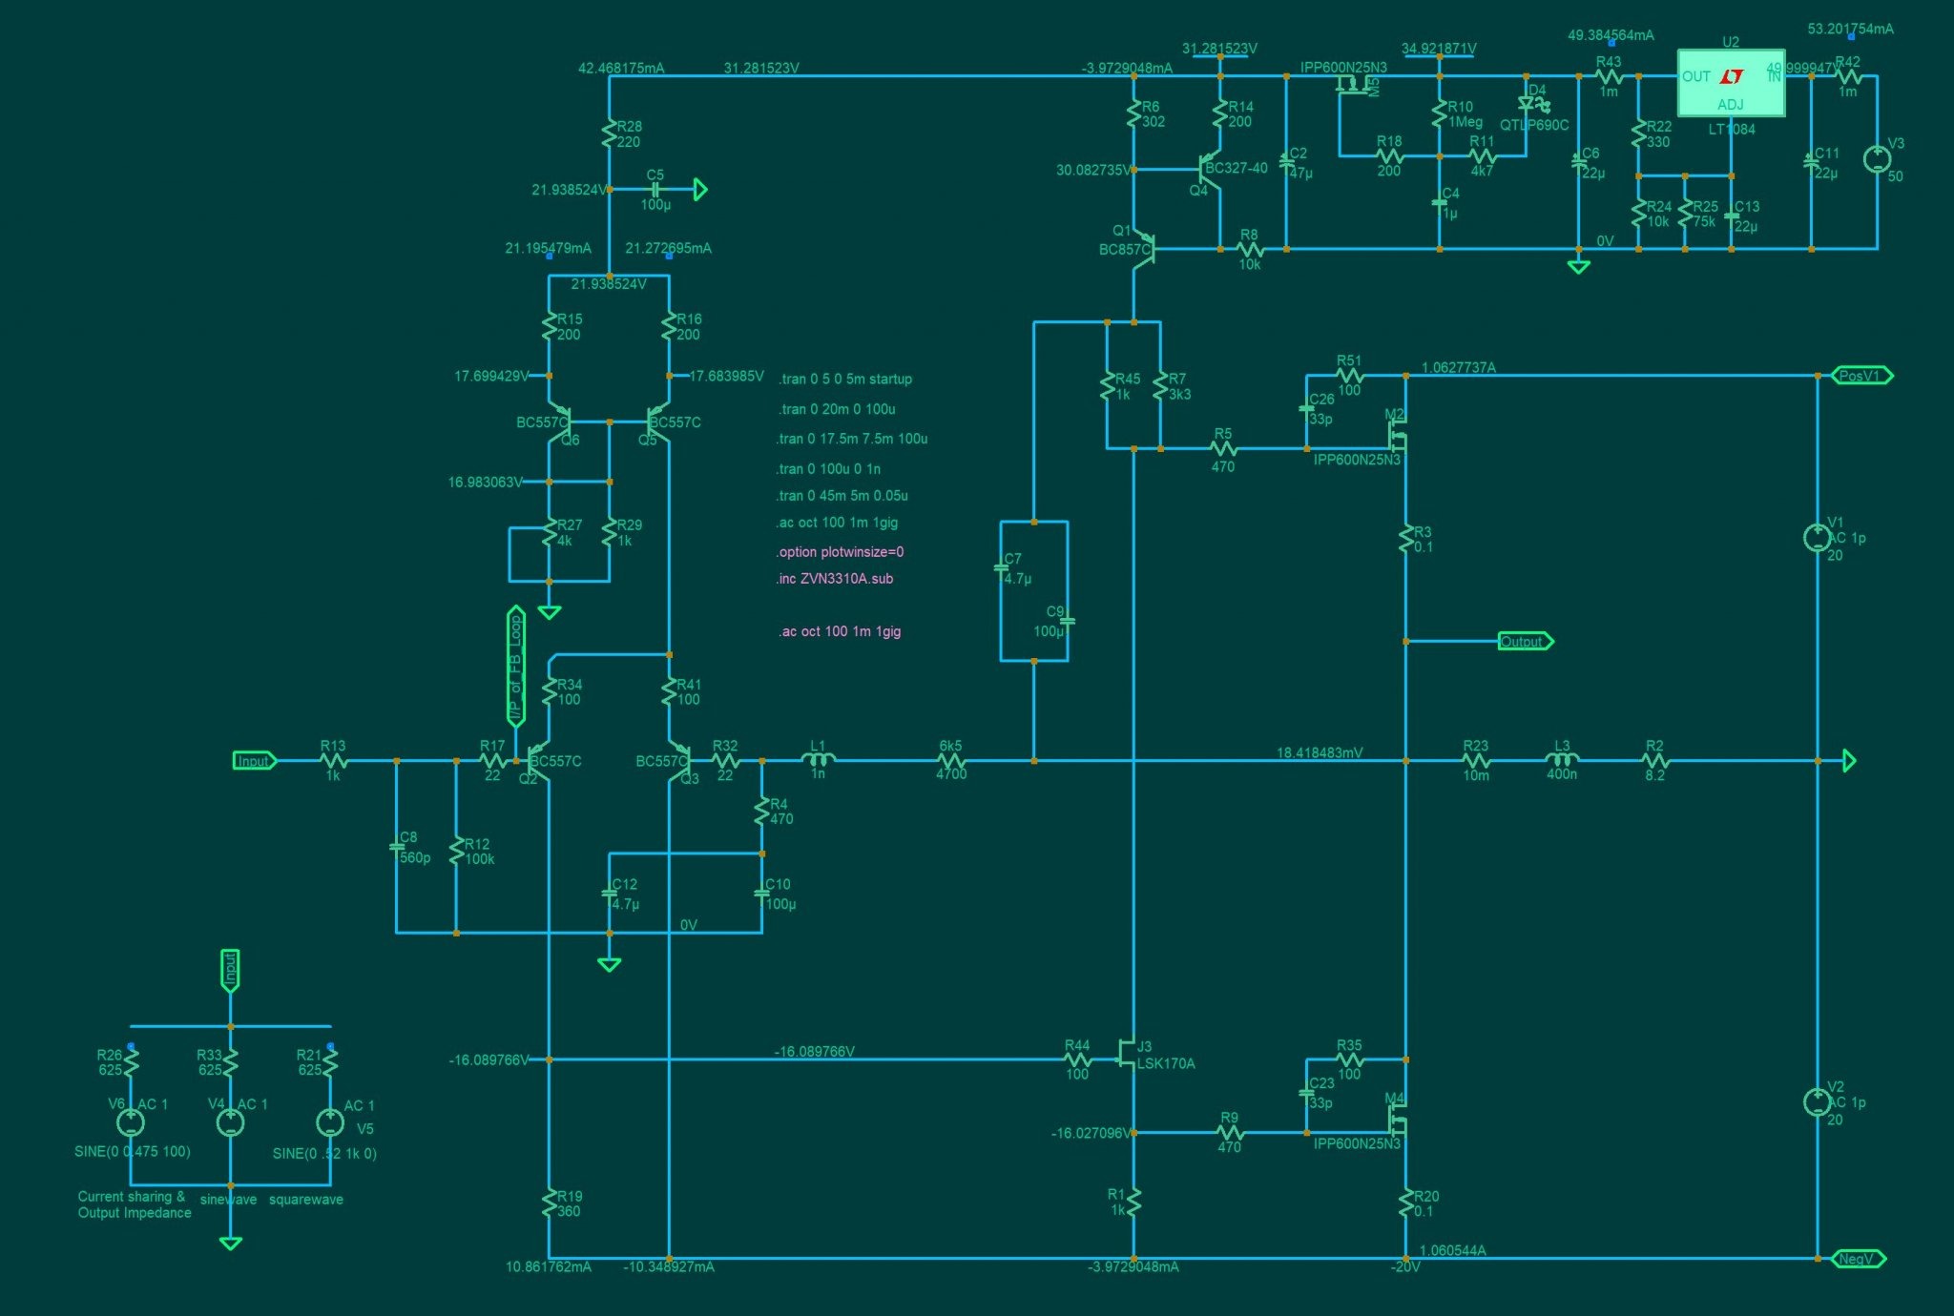Select the Q5 BC557C transistor
The image size is (1954, 1316).
pos(658,421)
